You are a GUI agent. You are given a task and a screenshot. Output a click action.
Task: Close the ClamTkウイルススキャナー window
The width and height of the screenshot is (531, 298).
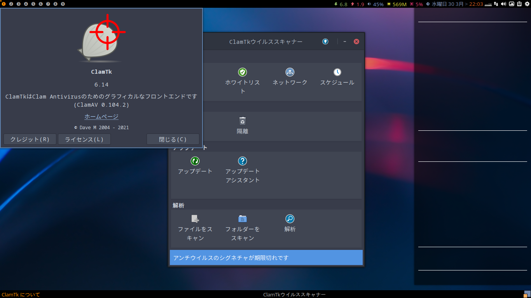pos(356,42)
